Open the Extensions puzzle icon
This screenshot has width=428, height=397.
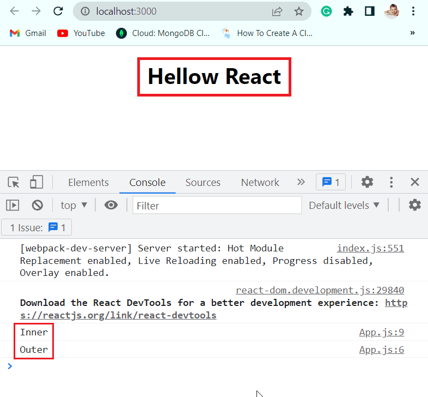(348, 11)
